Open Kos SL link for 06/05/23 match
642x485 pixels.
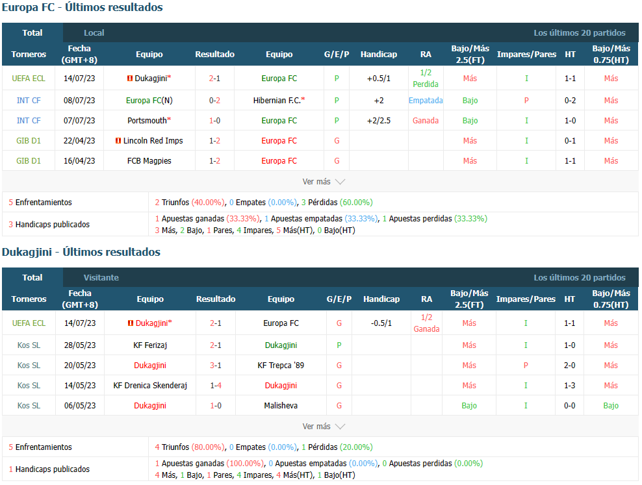(29, 406)
